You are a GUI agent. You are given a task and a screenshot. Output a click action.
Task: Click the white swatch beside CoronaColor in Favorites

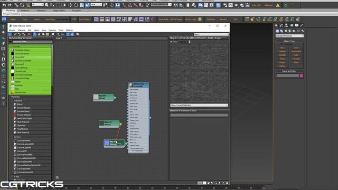coord(13,71)
